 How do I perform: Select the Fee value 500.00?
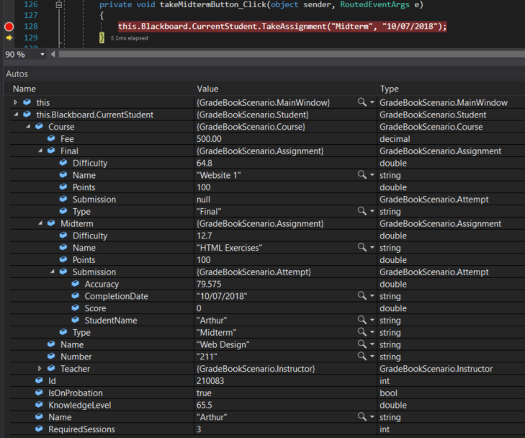209,139
